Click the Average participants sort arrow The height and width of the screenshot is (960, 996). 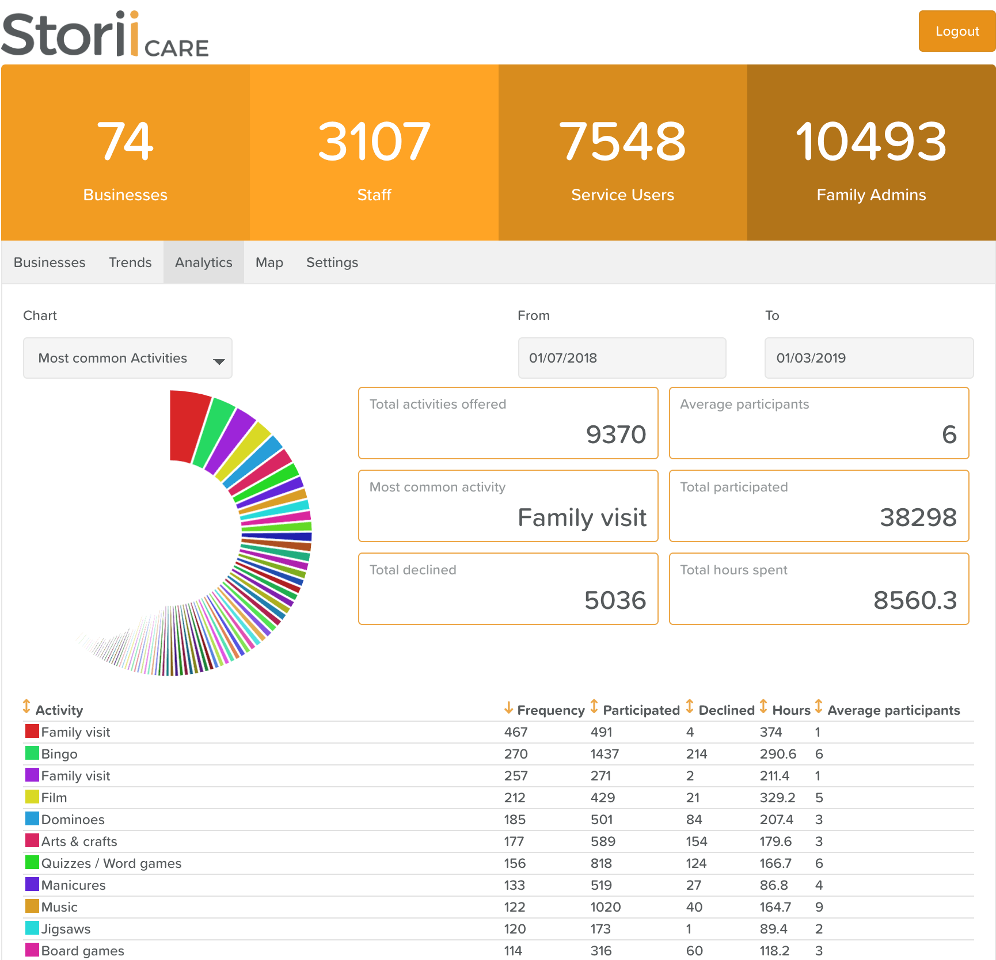pos(819,706)
